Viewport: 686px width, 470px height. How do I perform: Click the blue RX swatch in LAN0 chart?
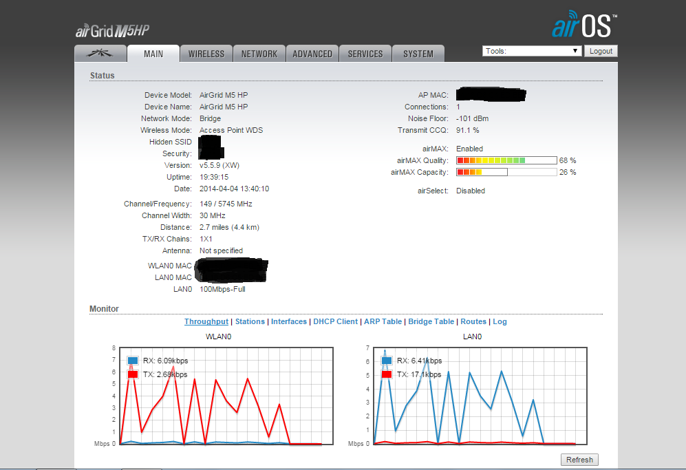click(x=387, y=361)
